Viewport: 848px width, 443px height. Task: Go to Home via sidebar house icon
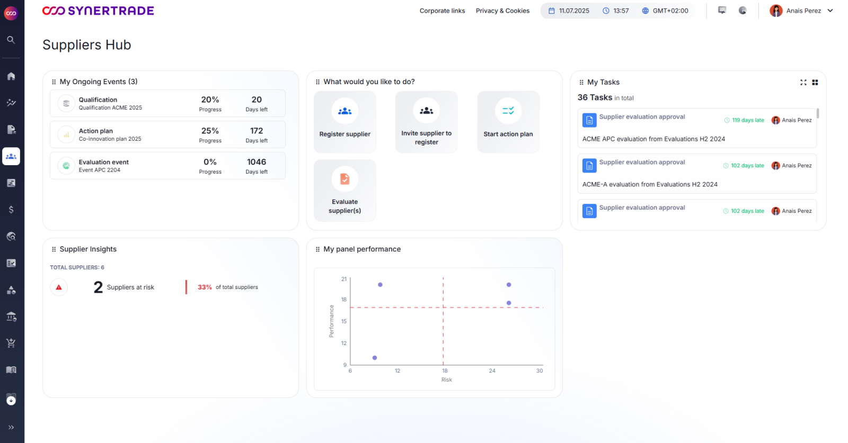click(11, 76)
